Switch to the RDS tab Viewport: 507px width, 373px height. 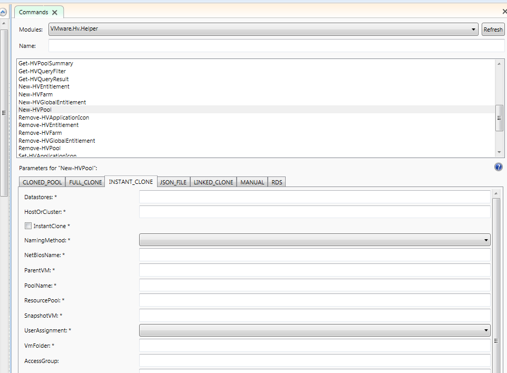276,182
